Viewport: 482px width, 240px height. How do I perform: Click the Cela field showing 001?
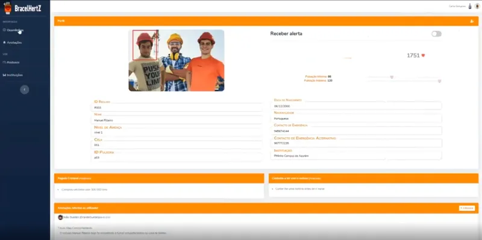click(x=177, y=145)
